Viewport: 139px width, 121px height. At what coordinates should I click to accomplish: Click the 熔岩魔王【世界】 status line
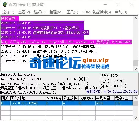point(52,88)
